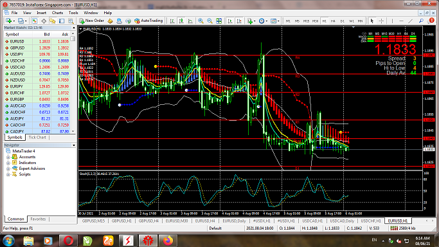Open Opera from the taskbar

[68, 241]
